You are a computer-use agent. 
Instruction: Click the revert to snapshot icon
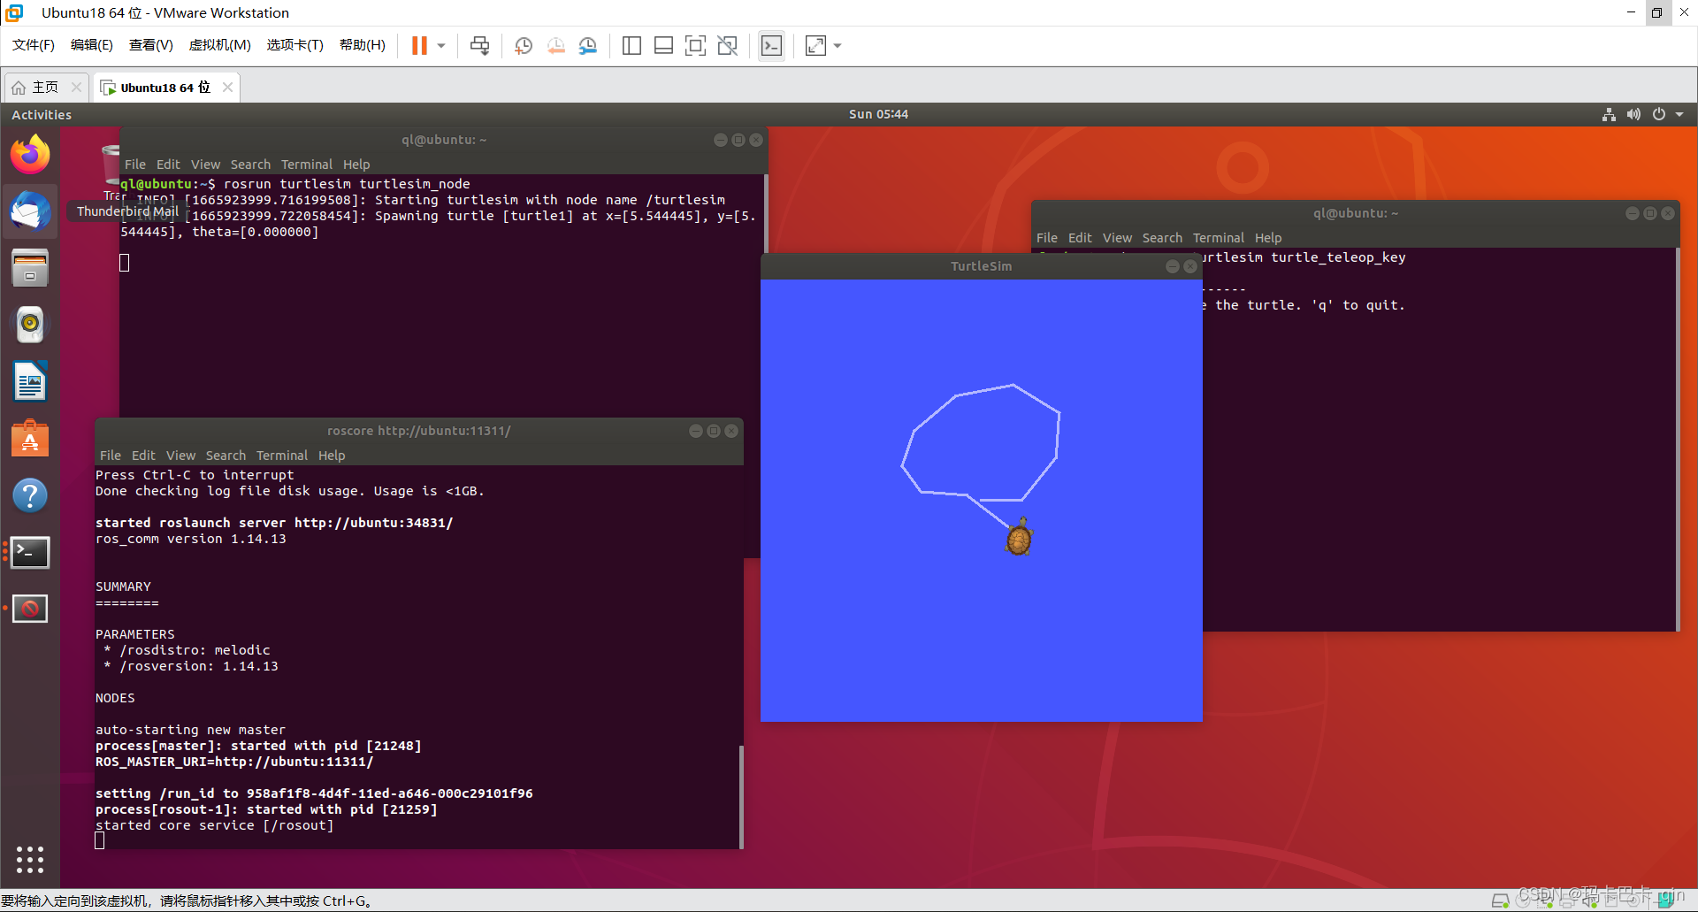click(555, 45)
